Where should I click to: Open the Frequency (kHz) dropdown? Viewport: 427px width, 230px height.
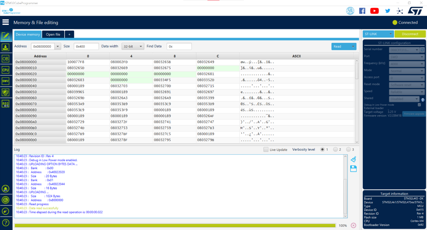click(x=407, y=64)
